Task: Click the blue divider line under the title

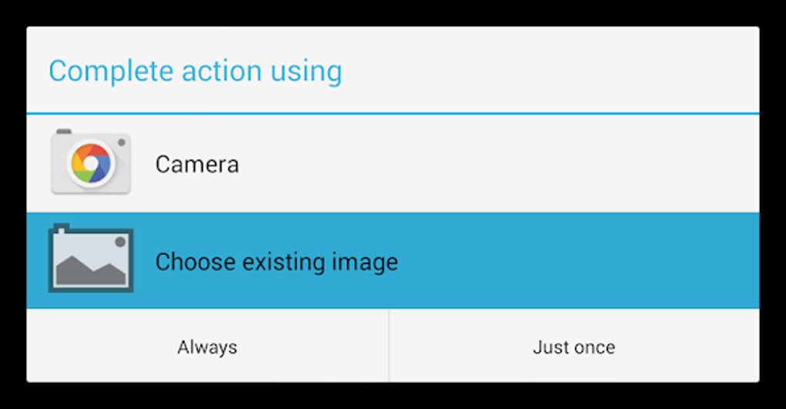Action: (393, 114)
